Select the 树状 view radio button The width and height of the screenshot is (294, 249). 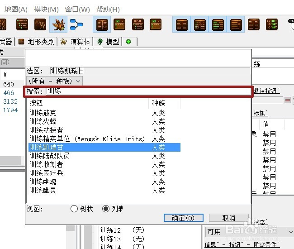(x=74, y=208)
